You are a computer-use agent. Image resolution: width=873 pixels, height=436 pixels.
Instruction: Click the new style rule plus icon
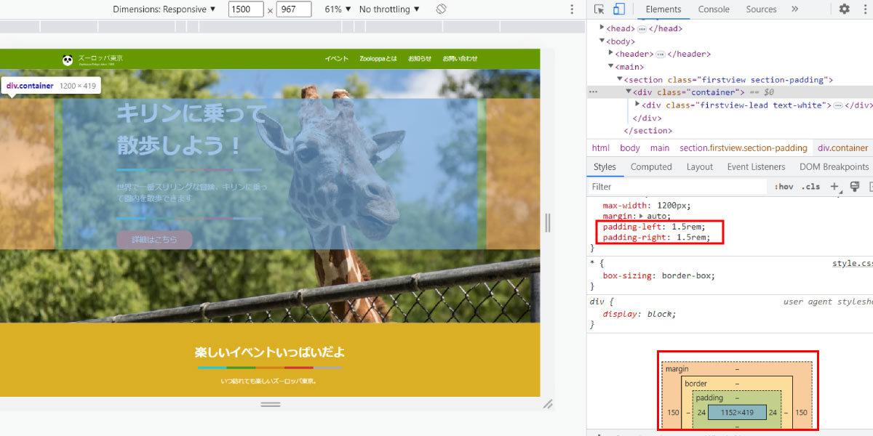(834, 187)
